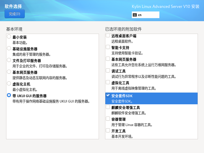Enable the 调试工具 add-on
The height and width of the screenshot is (153, 204).
tap(108, 70)
